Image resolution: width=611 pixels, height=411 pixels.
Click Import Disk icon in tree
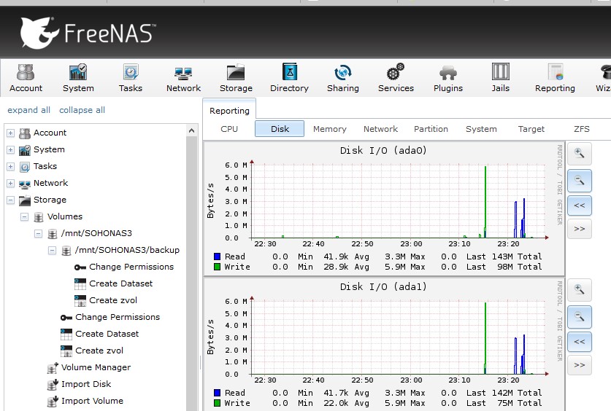53,384
